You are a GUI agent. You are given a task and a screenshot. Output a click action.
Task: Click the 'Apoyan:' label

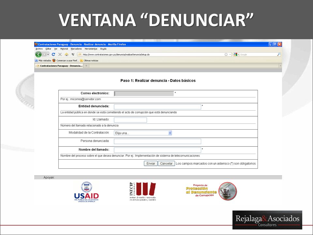pyautogui.click(x=49, y=178)
